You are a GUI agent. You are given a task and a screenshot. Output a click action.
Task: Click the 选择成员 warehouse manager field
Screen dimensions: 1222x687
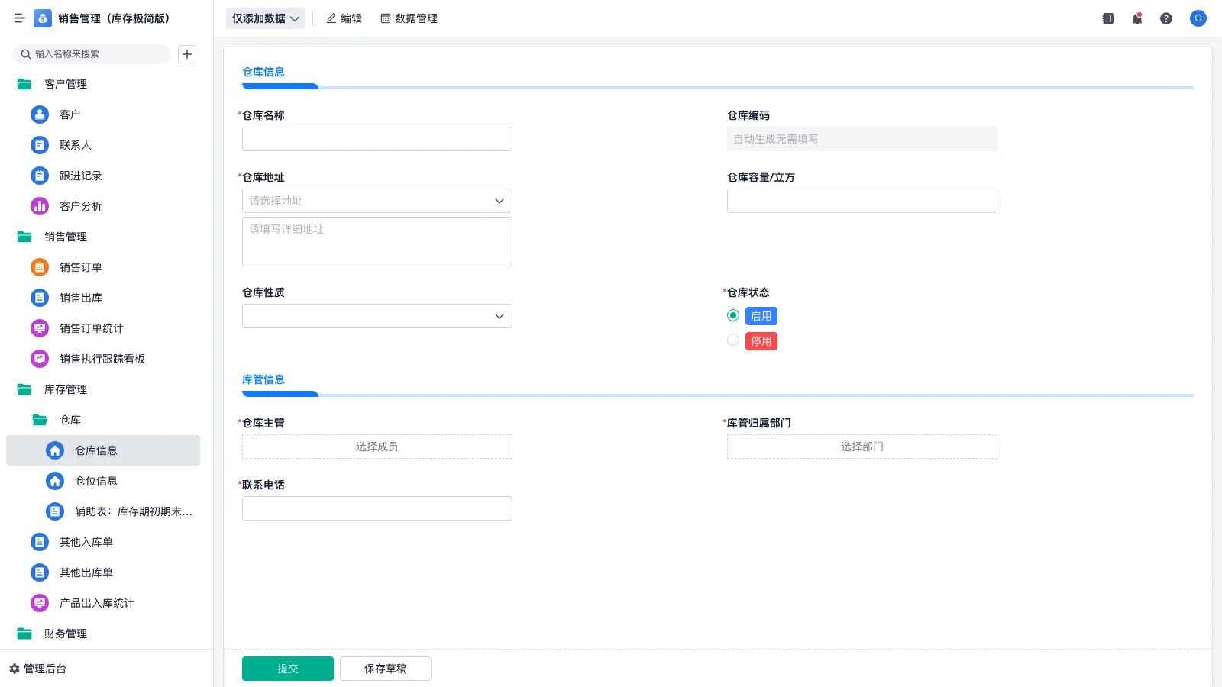tap(377, 447)
